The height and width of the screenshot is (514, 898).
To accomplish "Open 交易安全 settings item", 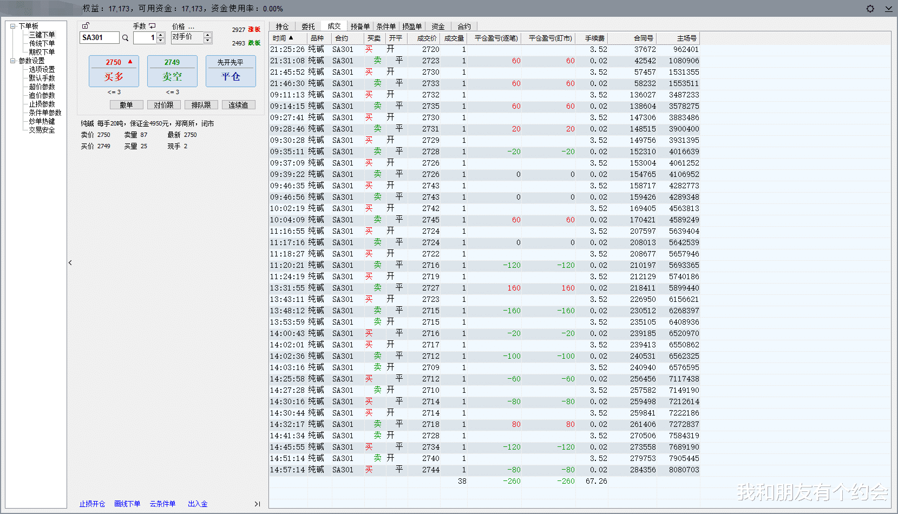I will pyautogui.click(x=42, y=130).
